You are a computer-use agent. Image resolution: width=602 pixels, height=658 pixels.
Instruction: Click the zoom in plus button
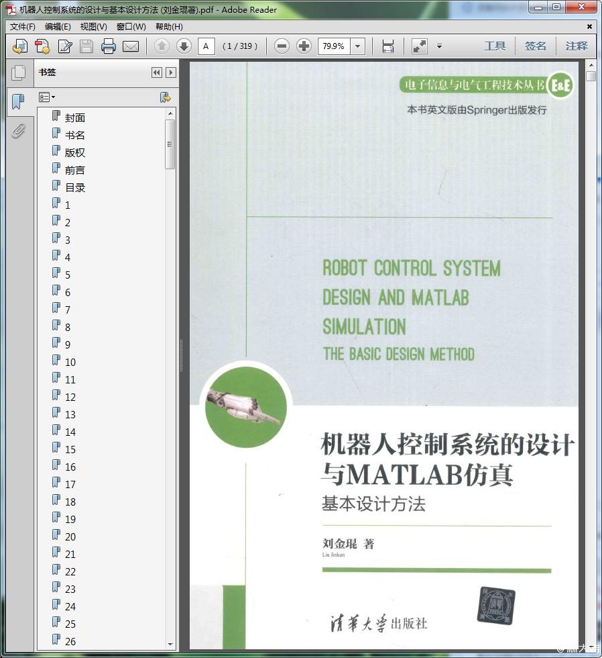tap(304, 46)
